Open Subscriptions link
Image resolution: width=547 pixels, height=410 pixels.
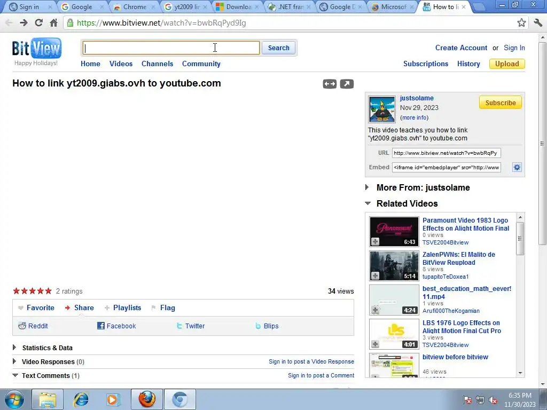(426, 64)
